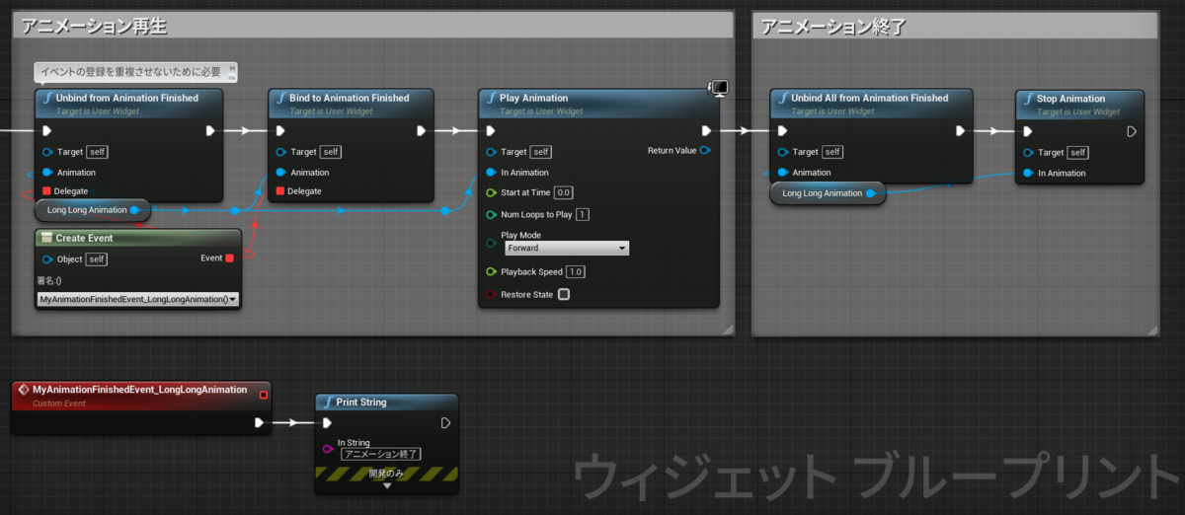The image size is (1185, 515).
Task: Click In Animation pin on Play Animation node
Action: coord(491,173)
